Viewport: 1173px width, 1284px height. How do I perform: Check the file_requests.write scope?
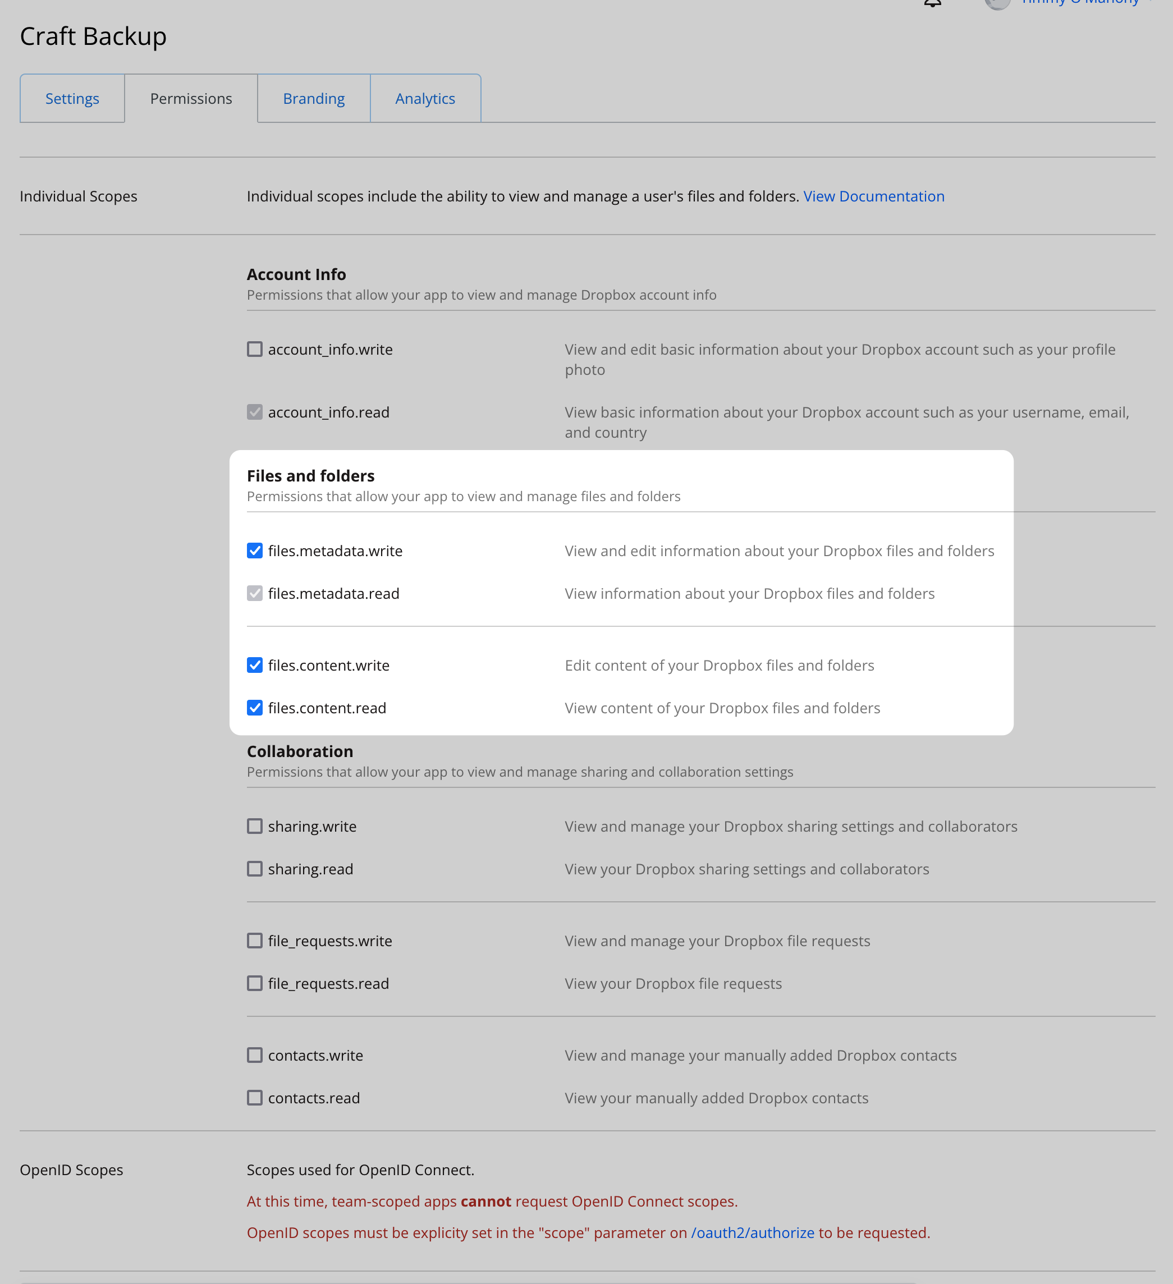255,941
